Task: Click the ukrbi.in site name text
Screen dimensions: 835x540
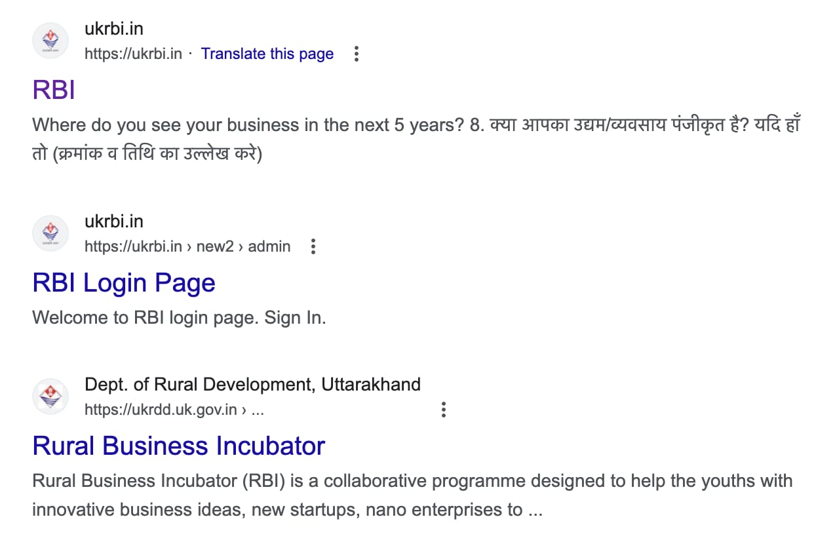Action: tap(114, 28)
